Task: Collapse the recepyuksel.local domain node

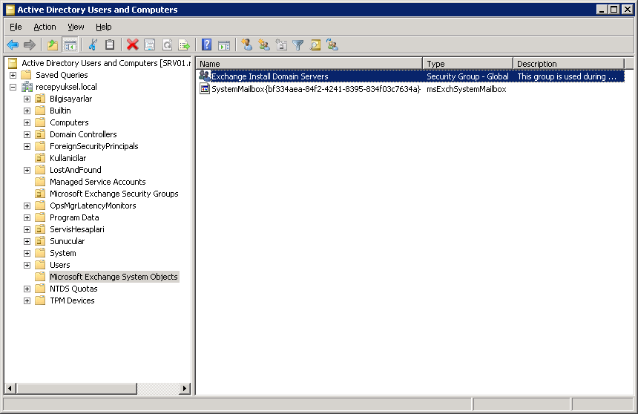Action: (13, 87)
